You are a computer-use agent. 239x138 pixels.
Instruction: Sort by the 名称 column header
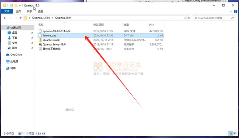(41, 25)
